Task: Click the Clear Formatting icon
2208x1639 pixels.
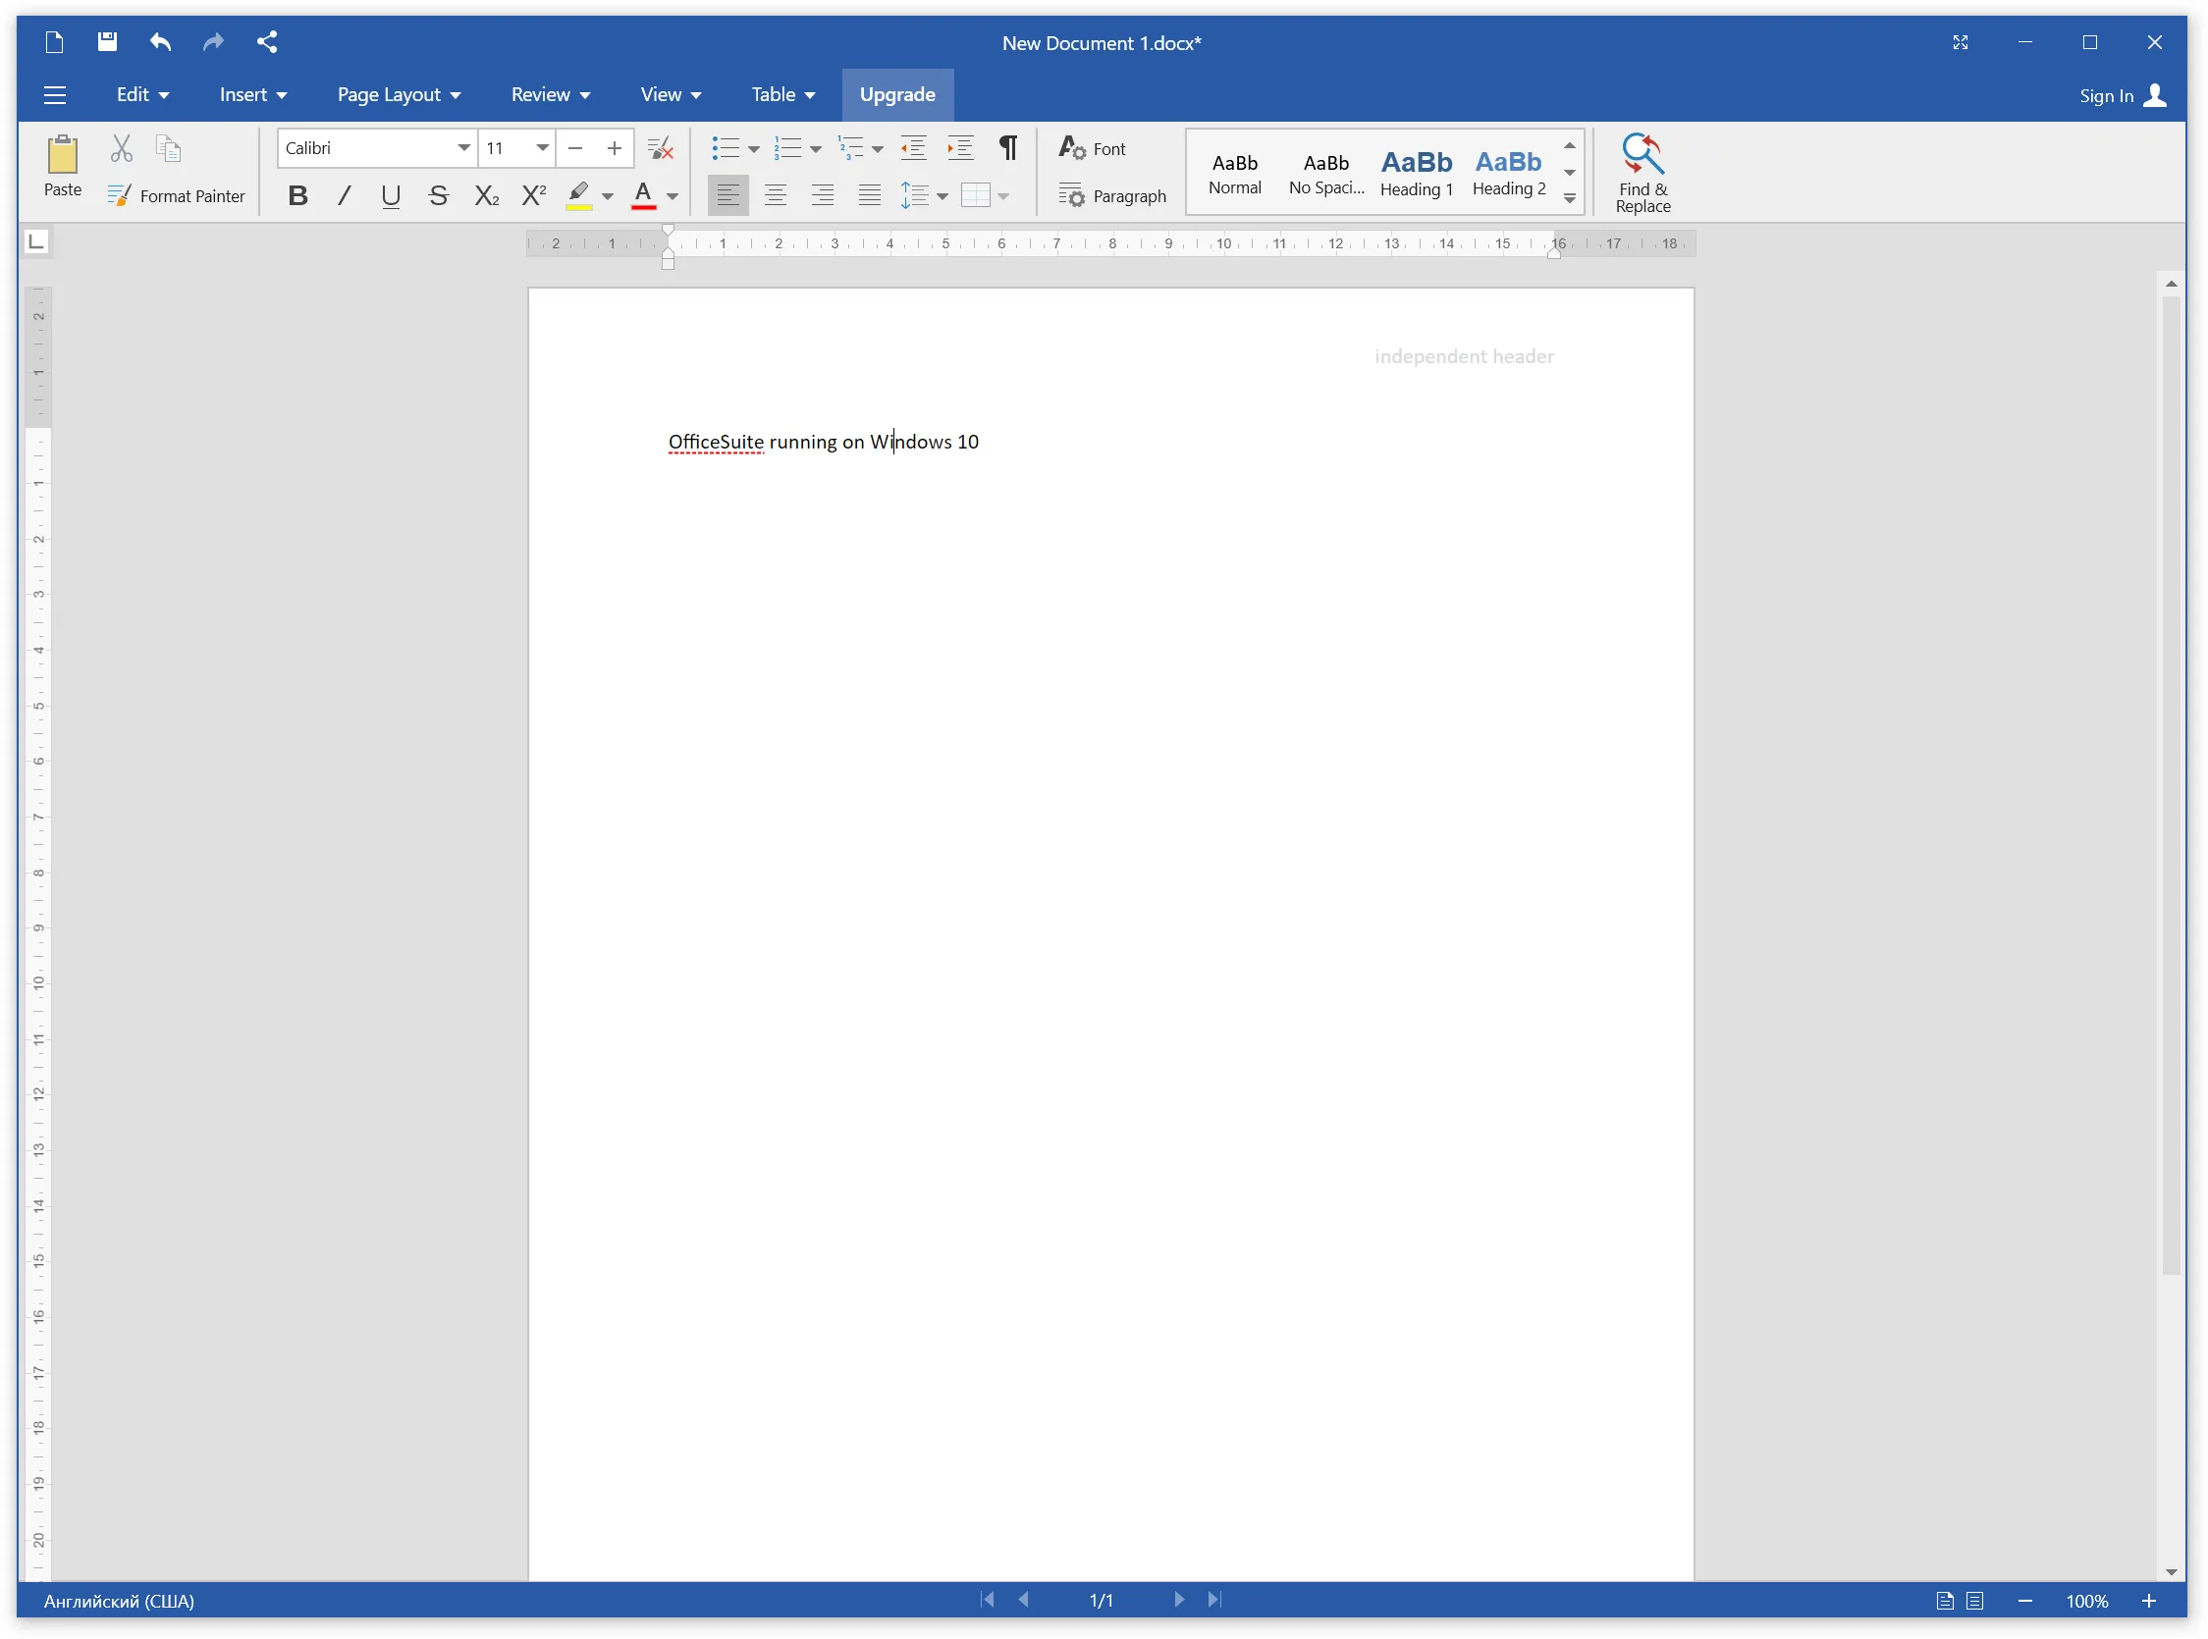Action: [659, 147]
